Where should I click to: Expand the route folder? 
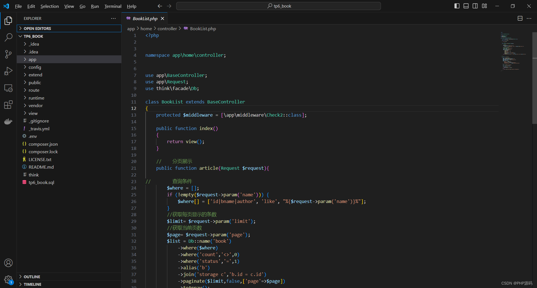click(x=69, y=90)
